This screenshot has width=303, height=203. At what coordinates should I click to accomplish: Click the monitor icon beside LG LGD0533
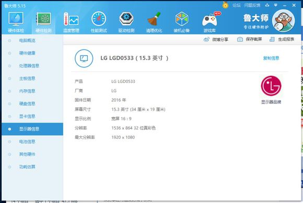[84, 58]
